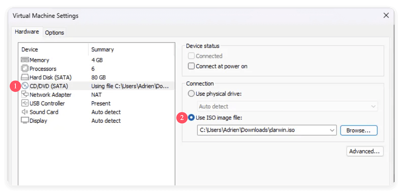
Task: Open the Advanced... settings button
Action: 365,151
